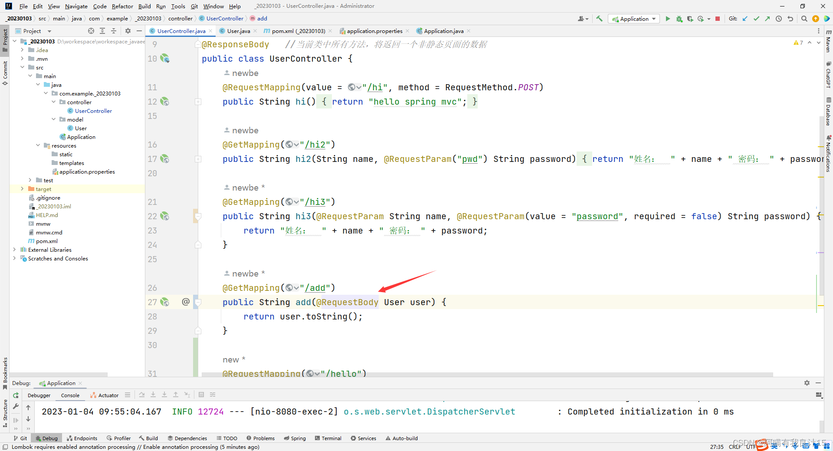Screen dimensions: 833x451
Task: Expand the target folder in project tree
Action: [x=22, y=189]
